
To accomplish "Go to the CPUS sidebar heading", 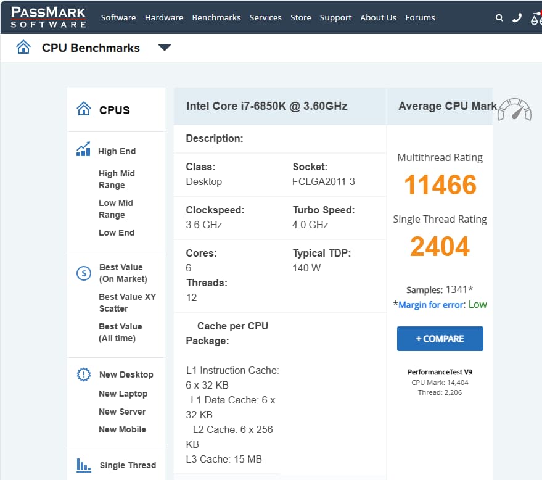I will (115, 110).
